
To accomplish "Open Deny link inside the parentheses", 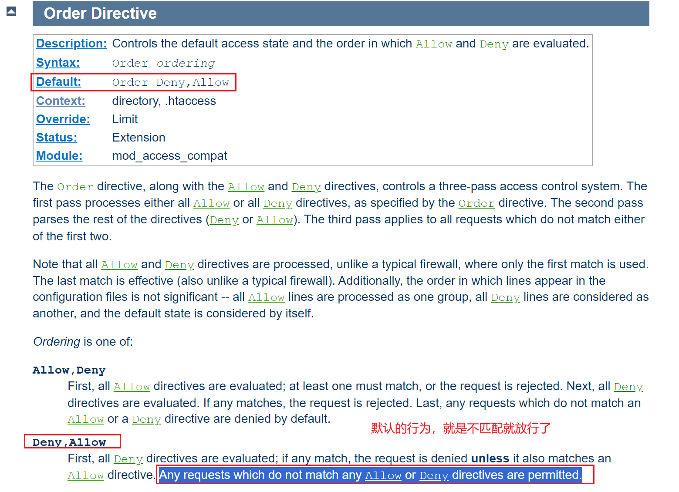I will tap(224, 220).
